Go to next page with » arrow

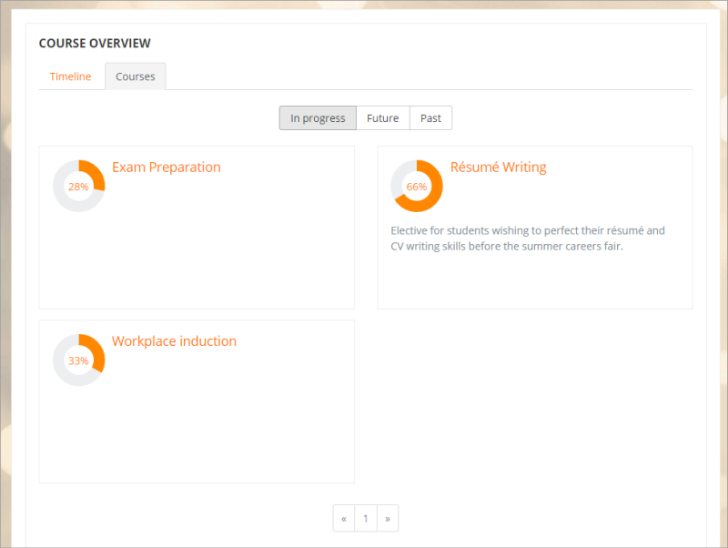tap(388, 519)
